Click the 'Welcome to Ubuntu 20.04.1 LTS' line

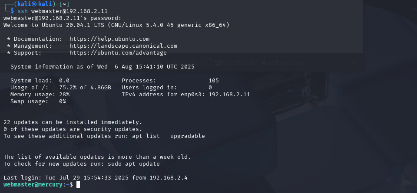click(116, 25)
